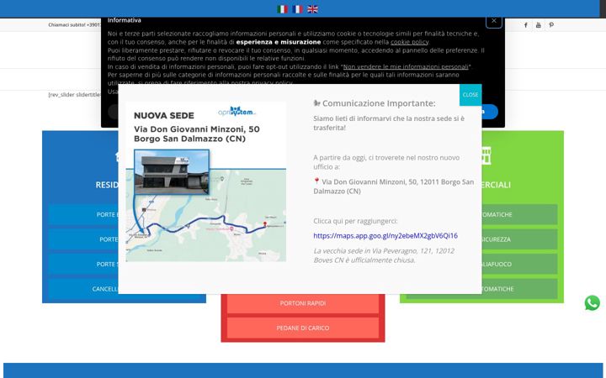Close the popup with CLOSE button
The width and height of the screenshot is (606, 378).
coord(470,94)
